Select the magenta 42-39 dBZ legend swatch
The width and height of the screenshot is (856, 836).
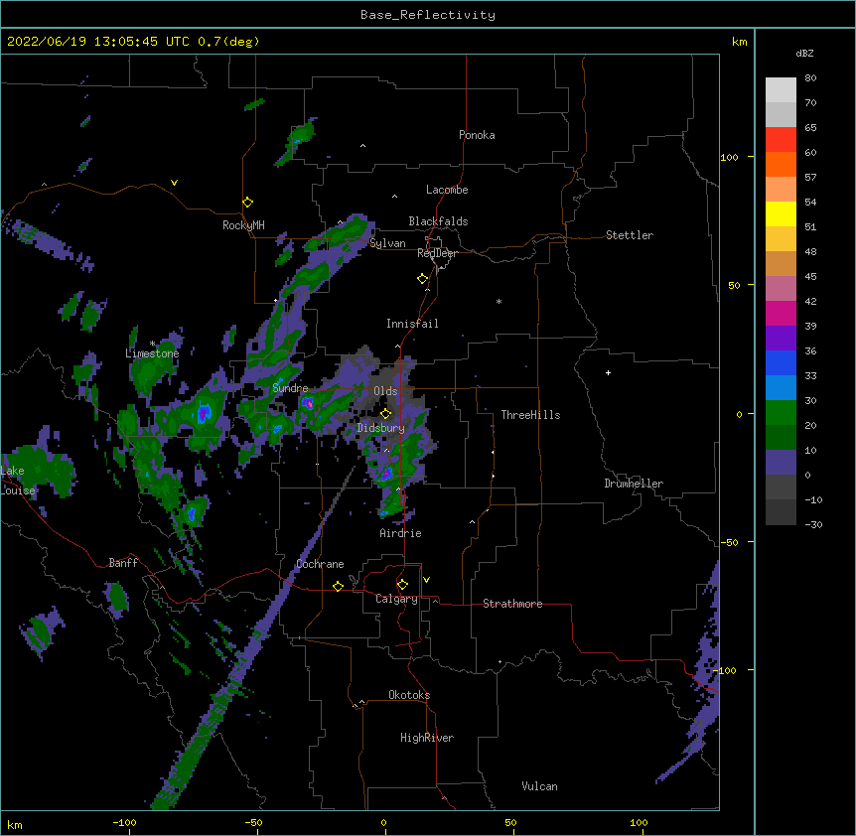tap(781, 313)
